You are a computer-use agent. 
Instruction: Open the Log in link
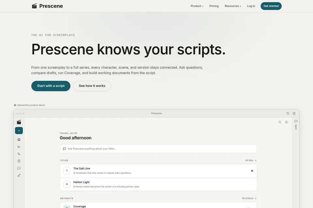[251, 6]
